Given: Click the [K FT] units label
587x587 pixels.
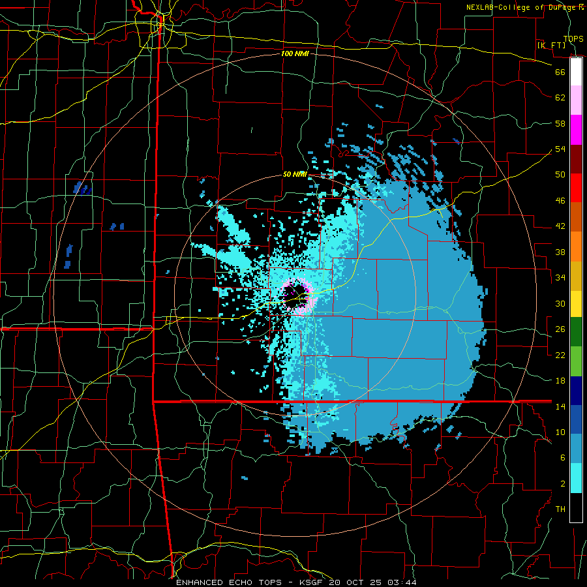Looking at the screenshot, I should 551,45.
